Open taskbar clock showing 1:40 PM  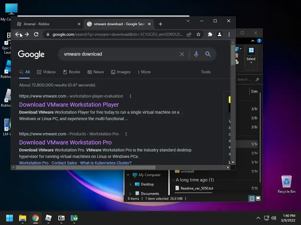point(288,218)
